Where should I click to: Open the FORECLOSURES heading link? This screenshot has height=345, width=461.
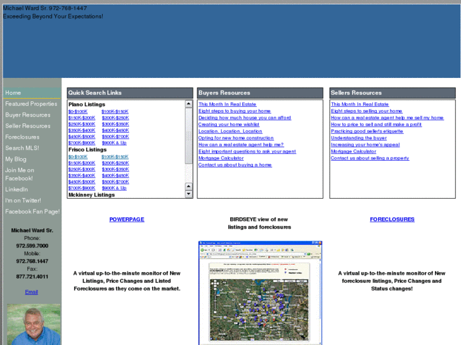(x=392, y=220)
